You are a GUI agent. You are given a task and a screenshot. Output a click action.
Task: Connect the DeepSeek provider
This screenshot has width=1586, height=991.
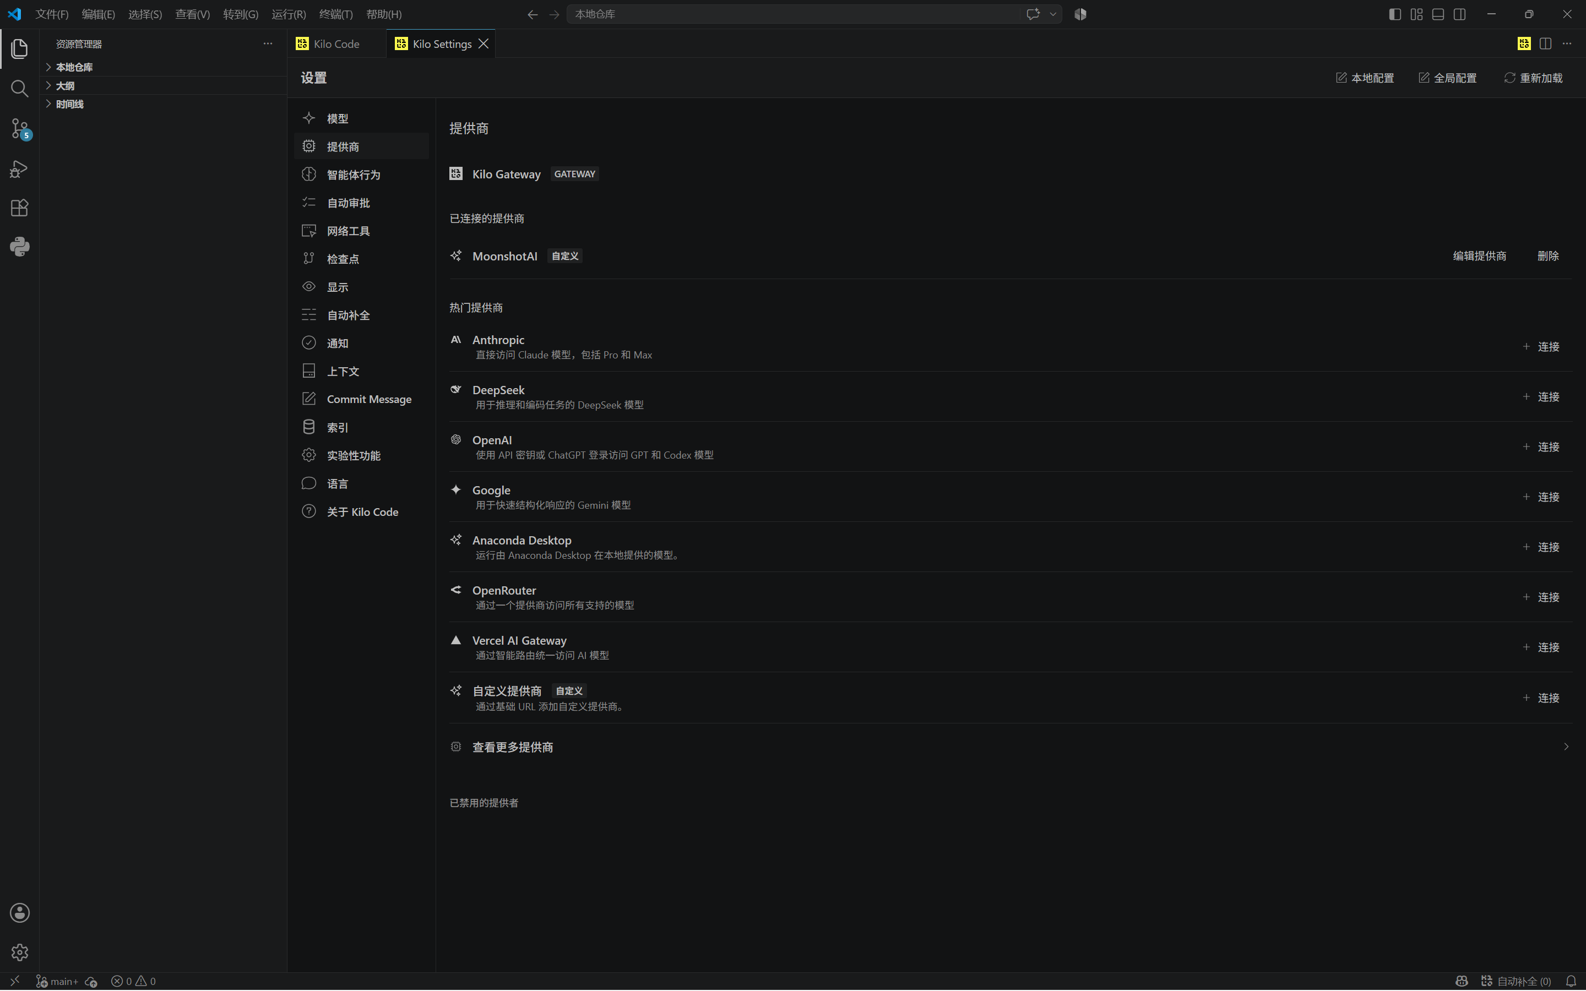pos(1541,396)
